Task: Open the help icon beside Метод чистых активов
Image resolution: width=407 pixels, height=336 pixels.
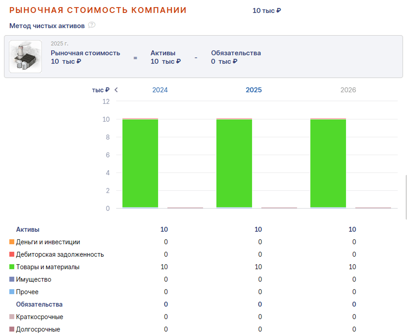Action: (92, 25)
